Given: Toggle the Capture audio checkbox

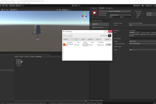Looking at the screenshot, I should [x=130, y=47].
